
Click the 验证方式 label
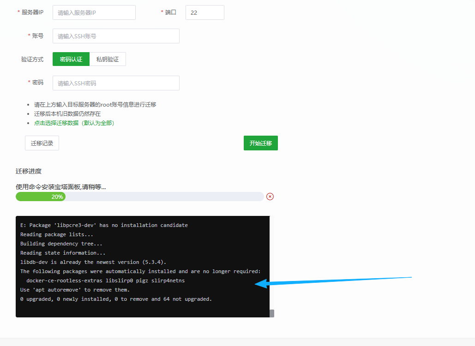pyautogui.click(x=32, y=60)
